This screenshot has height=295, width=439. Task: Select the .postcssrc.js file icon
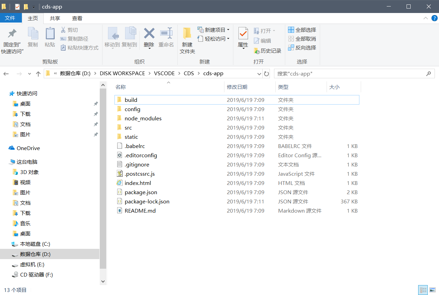(x=119, y=174)
